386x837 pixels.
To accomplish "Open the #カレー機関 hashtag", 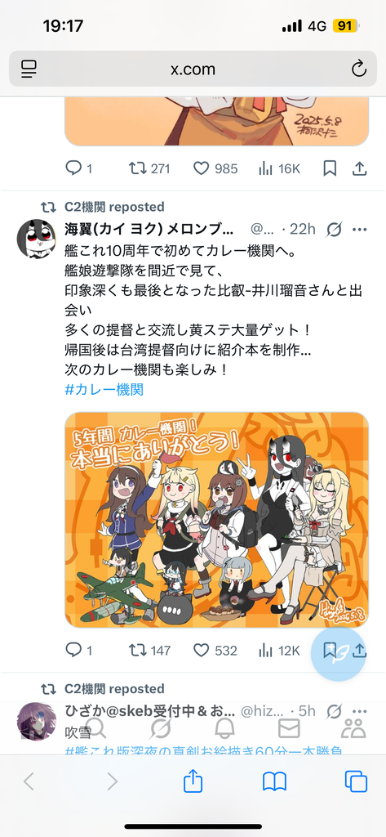I will (104, 389).
